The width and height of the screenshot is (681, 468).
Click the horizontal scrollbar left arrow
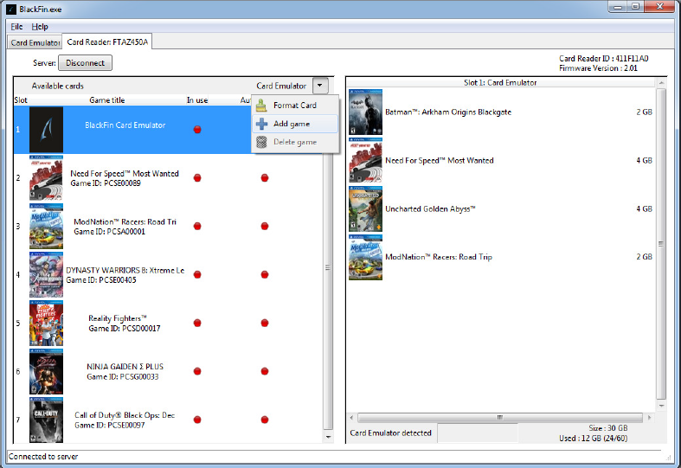[352, 417]
